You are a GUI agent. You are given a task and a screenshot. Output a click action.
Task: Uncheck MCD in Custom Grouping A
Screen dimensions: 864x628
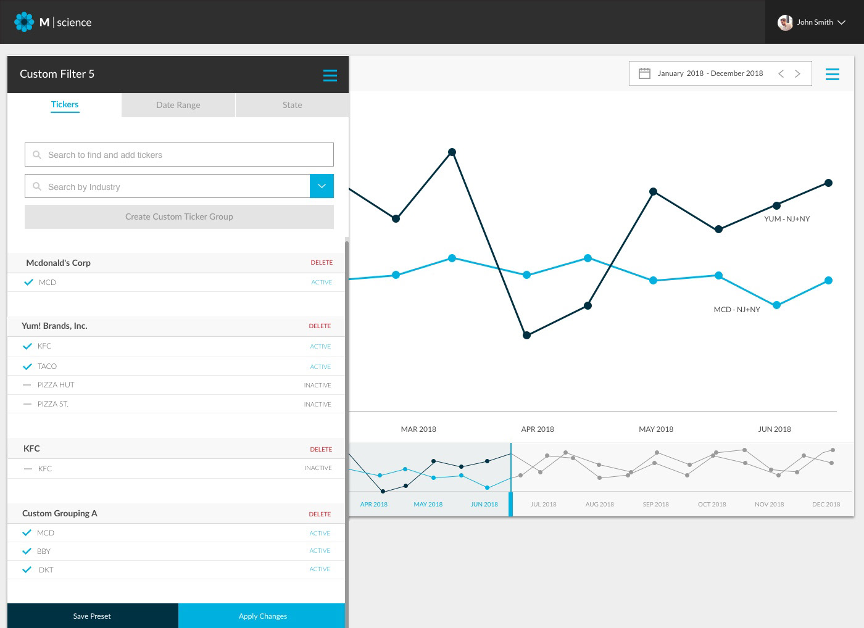(x=27, y=532)
